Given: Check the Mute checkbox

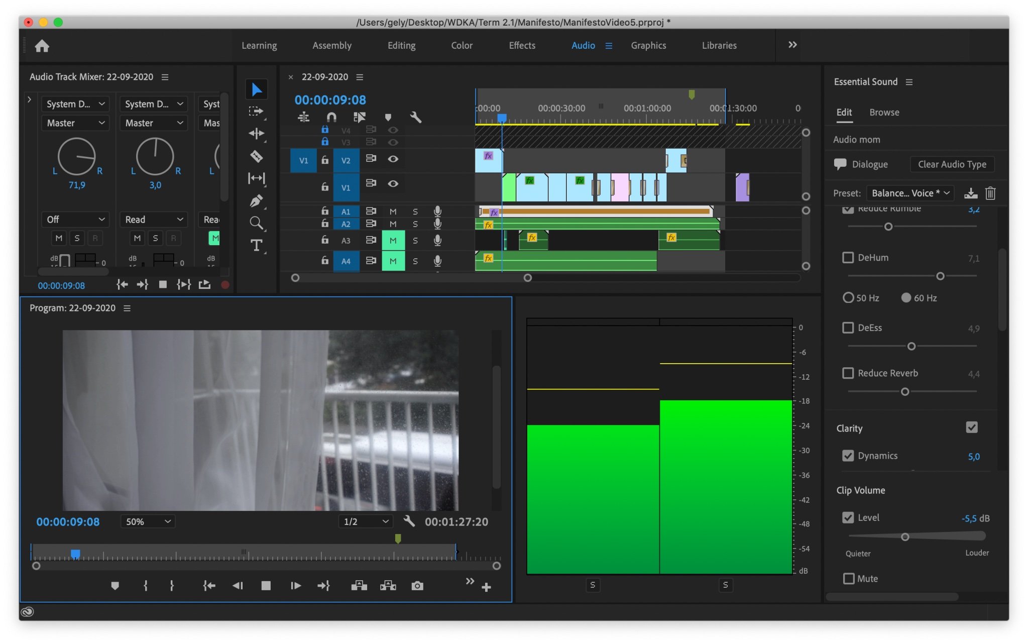Looking at the screenshot, I should [x=849, y=579].
